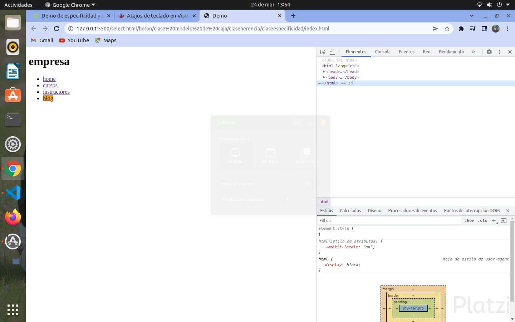Toggle the .cls element classes panel

tap(483, 220)
